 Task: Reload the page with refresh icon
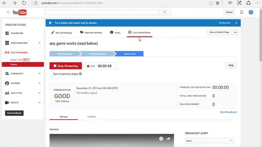pos(24,3)
